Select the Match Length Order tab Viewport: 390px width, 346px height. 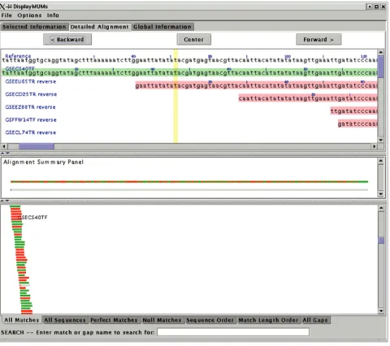[268, 320]
